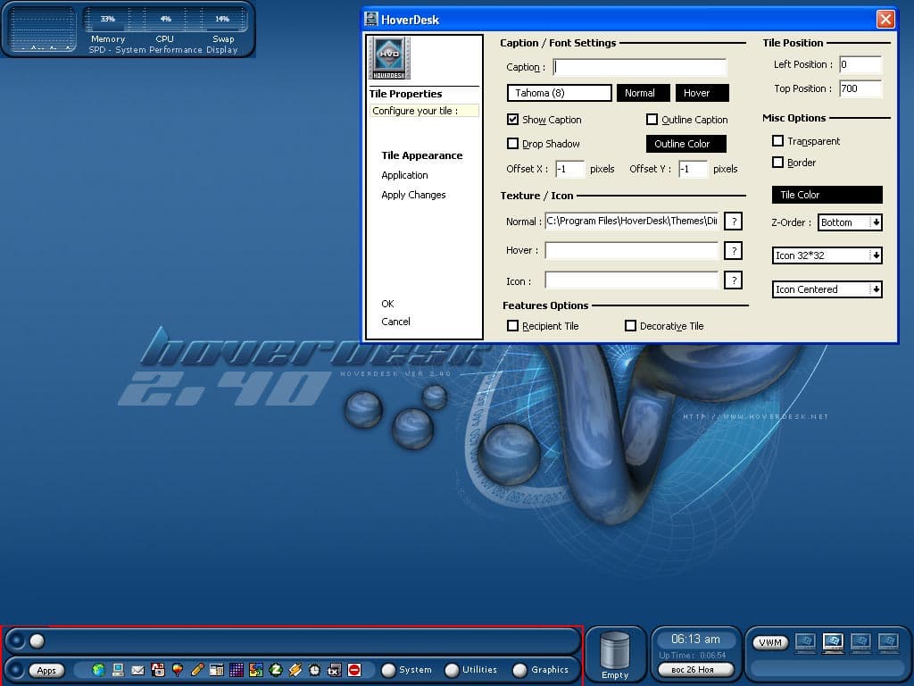914x686 pixels.
Task: Open the mail envelope icon
Action: (x=137, y=670)
